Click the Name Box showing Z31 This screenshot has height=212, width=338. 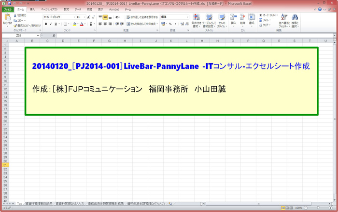tap(19, 36)
